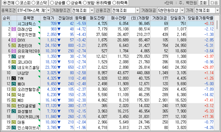The width and height of the screenshot is (221, 132).
Task: Click the 거래대금 column header
Action: click(159, 18)
